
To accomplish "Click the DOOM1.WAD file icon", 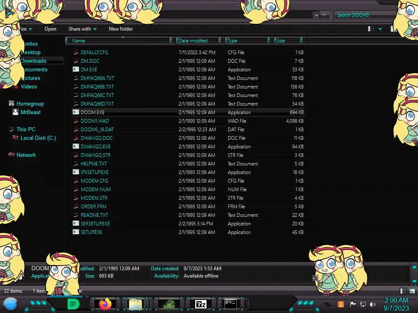I will [x=76, y=121].
